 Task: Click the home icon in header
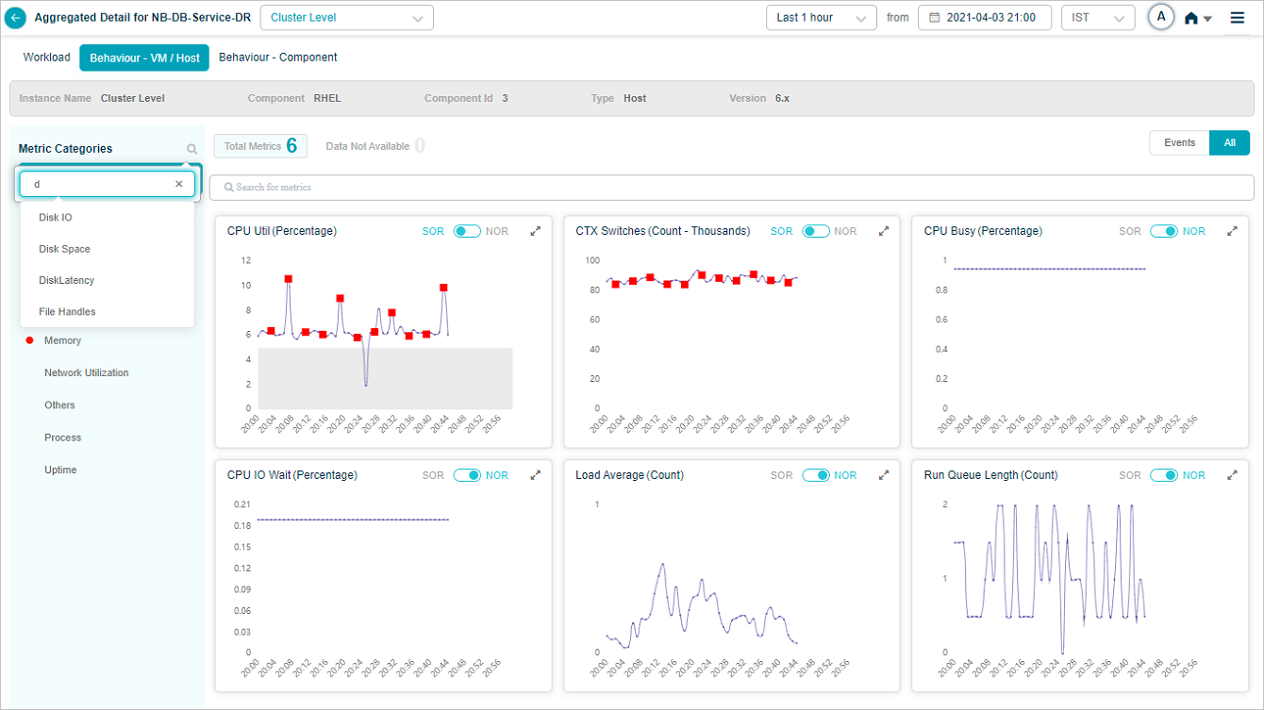1192,18
